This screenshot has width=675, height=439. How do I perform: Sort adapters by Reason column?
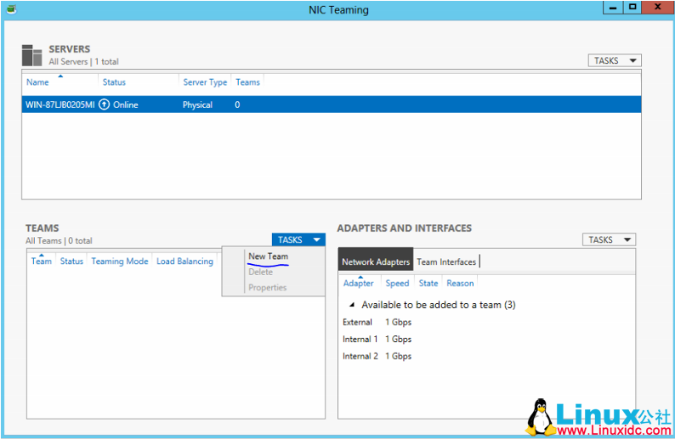coord(460,283)
